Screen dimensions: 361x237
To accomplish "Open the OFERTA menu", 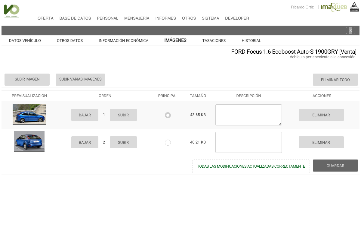I will click(x=45, y=18).
